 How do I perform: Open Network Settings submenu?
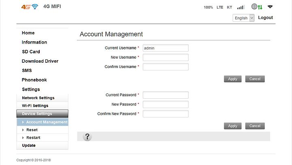tap(42, 98)
